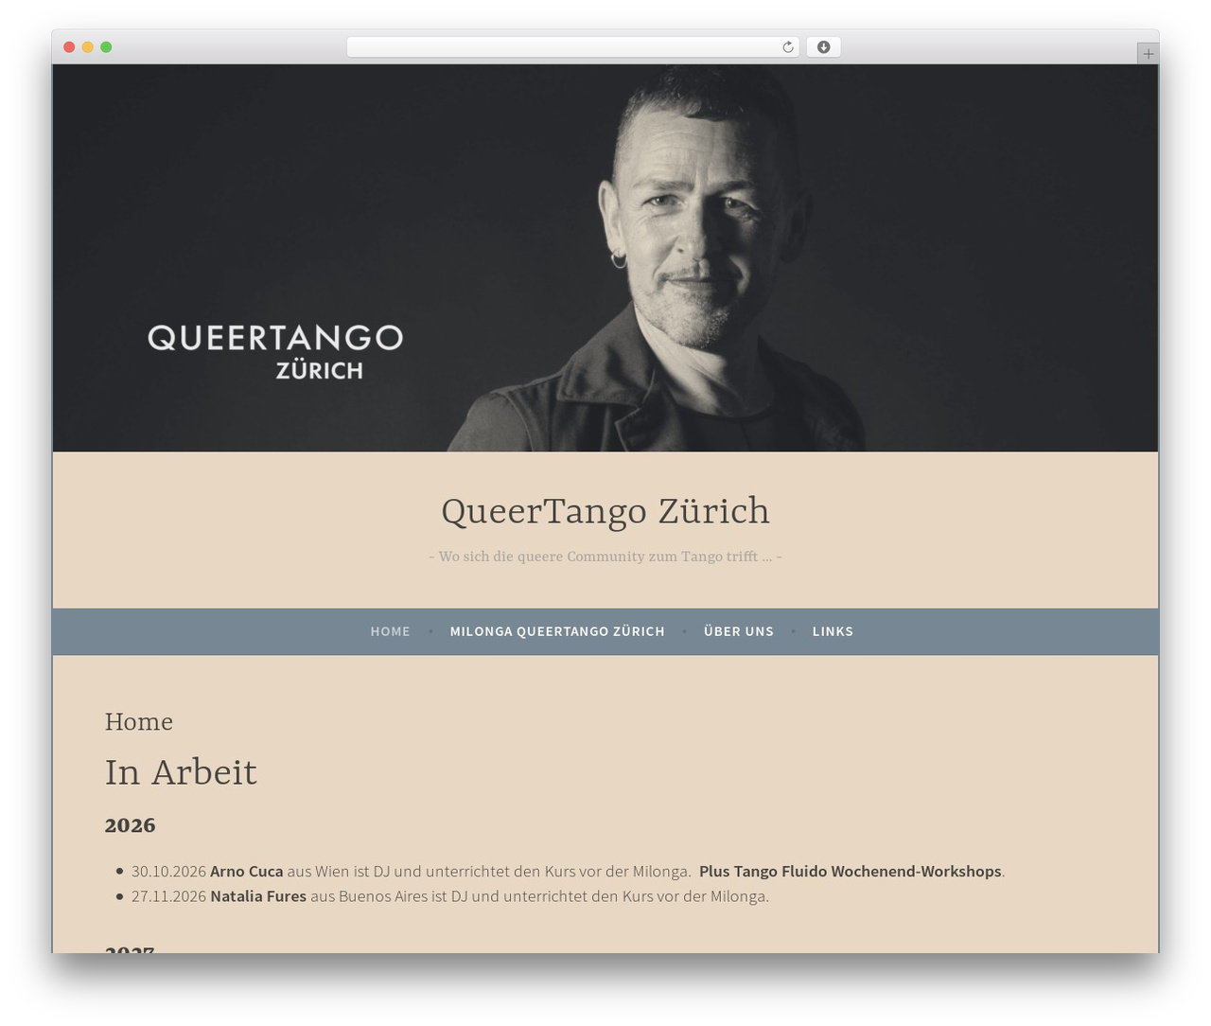The width and height of the screenshot is (1211, 1026).
Task: Open the Home menu item
Action: click(x=391, y=631)
